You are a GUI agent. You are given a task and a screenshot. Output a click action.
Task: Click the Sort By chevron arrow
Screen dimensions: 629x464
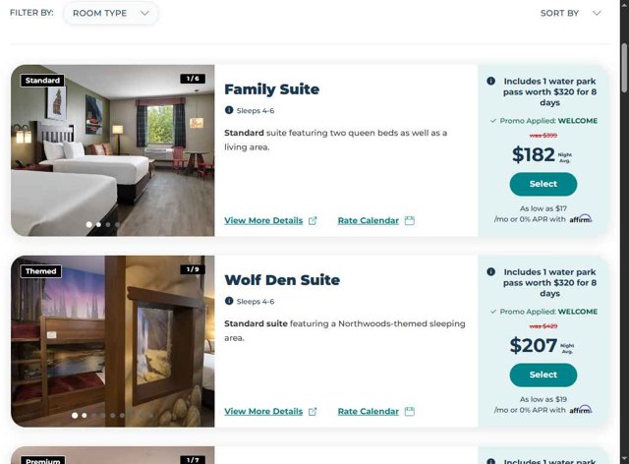pyautogui.click(x=597, y=13)
